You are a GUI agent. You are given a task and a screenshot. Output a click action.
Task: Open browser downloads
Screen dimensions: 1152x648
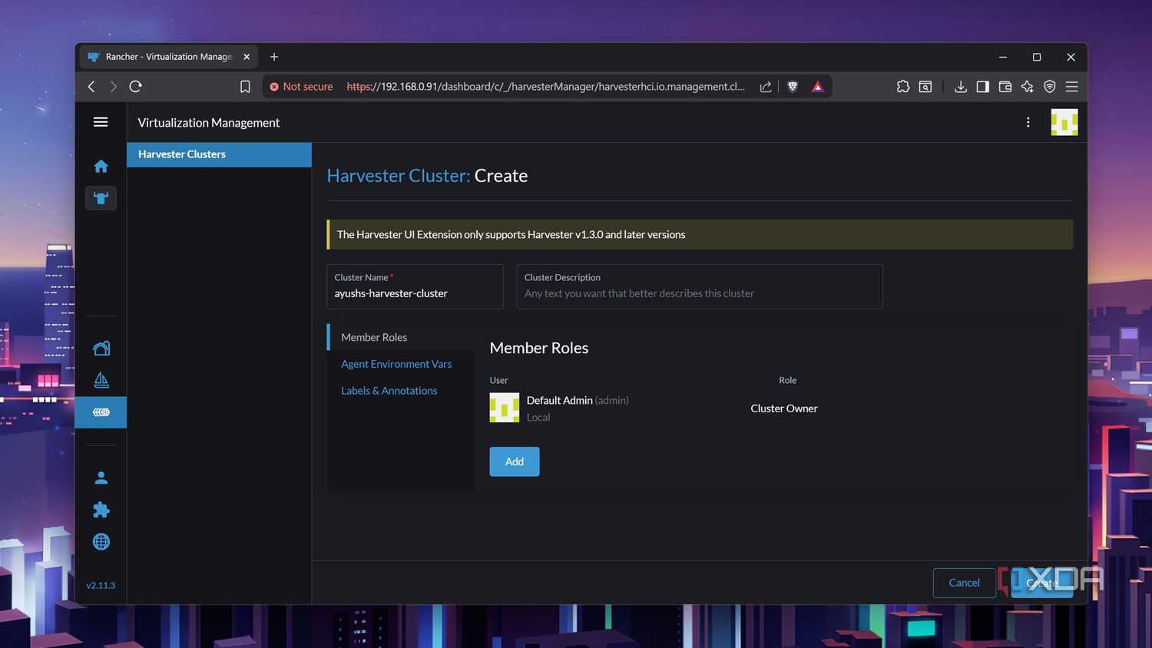click(x=961, y=87)
